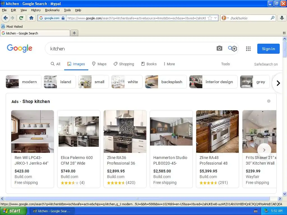
Task: Open the search Tools filter link
Action: point(225,64)
